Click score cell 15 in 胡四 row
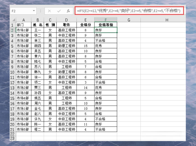The height and width of the screenshot is (146, 196). click(x=86, y=46)
